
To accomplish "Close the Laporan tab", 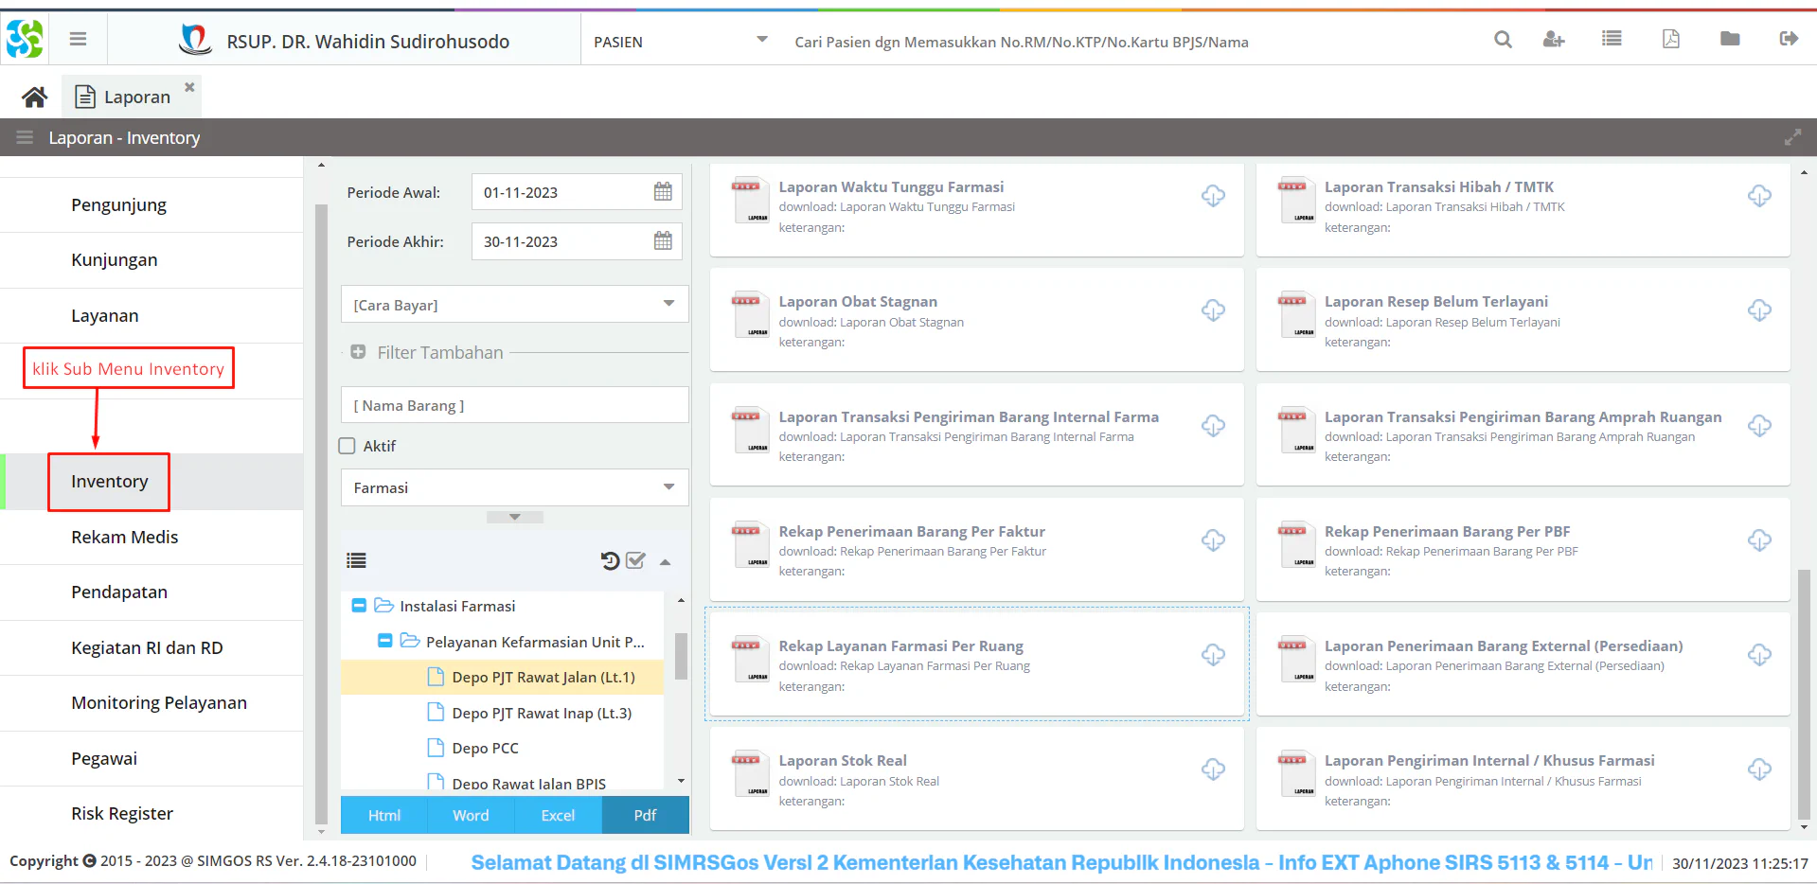I will (189, 87).
